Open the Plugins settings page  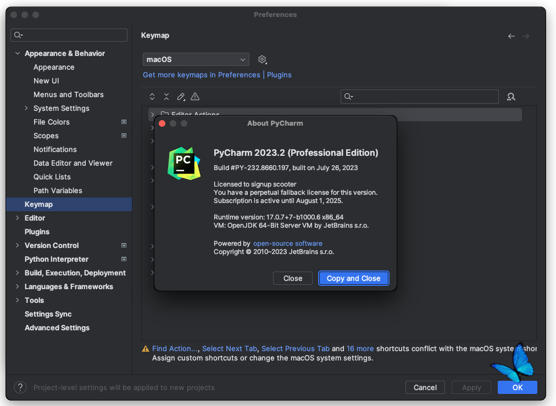coord(37,232)
